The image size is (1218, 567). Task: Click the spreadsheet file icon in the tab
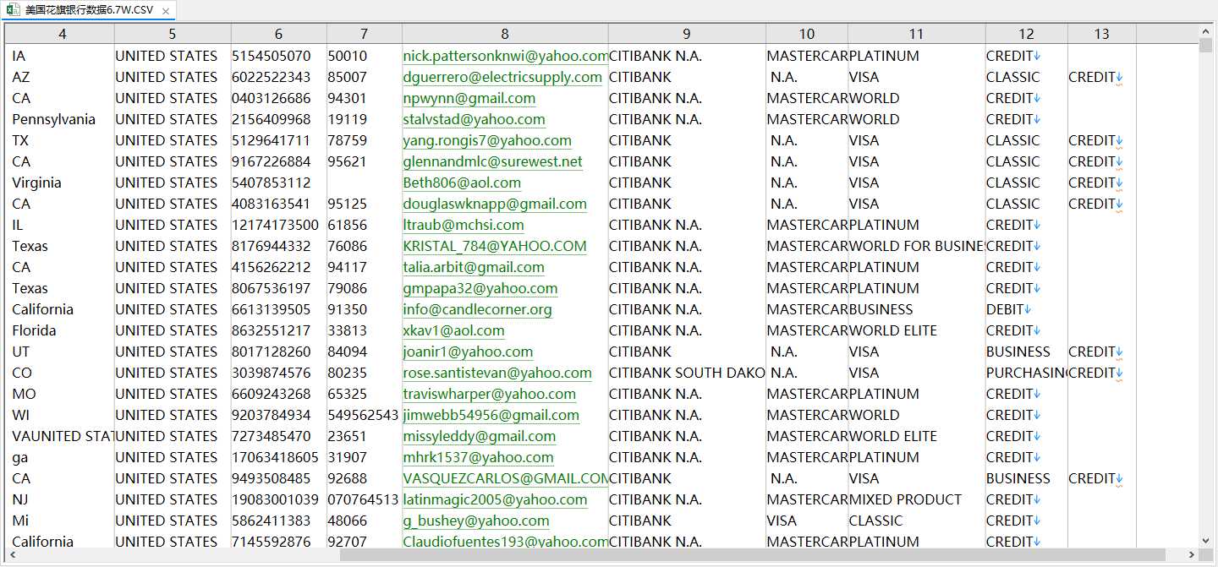click(14, 10)
